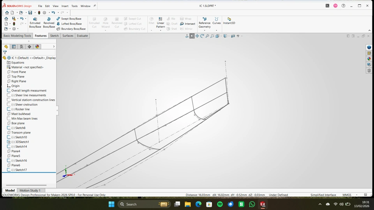374x210 pixels.
Task: Open Curves dropdown arrow
Action: coord(216,30)
